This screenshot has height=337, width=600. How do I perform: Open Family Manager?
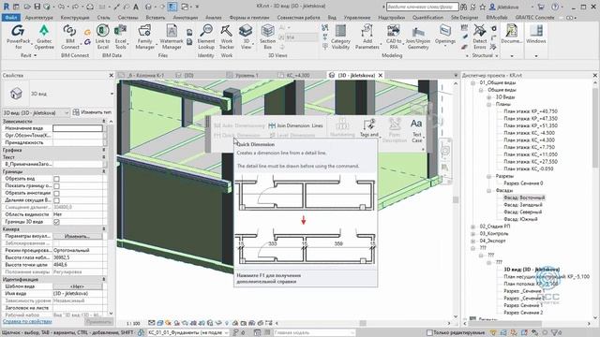(x=144, y=37)
